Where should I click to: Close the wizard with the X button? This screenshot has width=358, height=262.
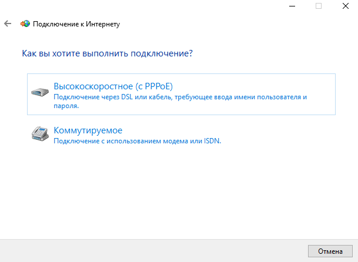click(x=346, y=6)
